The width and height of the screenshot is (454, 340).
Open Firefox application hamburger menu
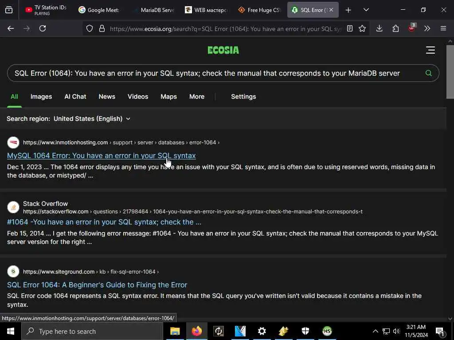[x=443, y=28]
